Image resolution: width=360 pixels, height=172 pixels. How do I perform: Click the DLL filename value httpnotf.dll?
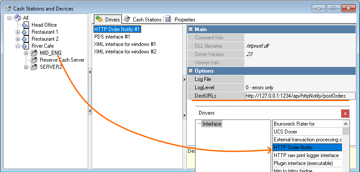coord(257,46)
